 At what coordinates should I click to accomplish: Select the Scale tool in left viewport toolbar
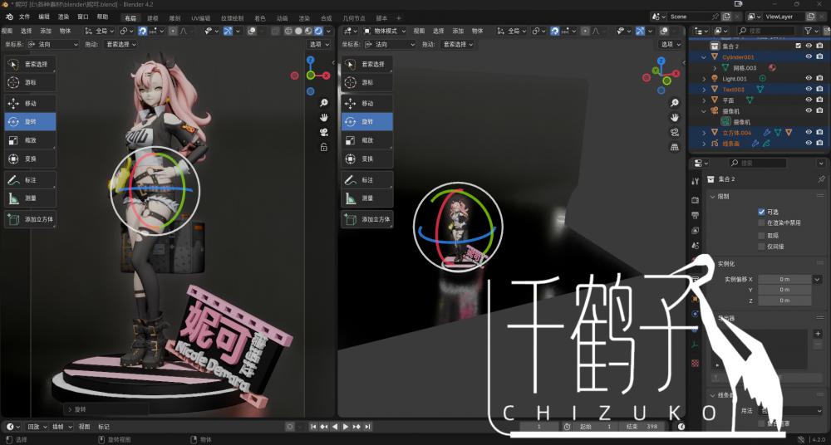tap(30, 140)
